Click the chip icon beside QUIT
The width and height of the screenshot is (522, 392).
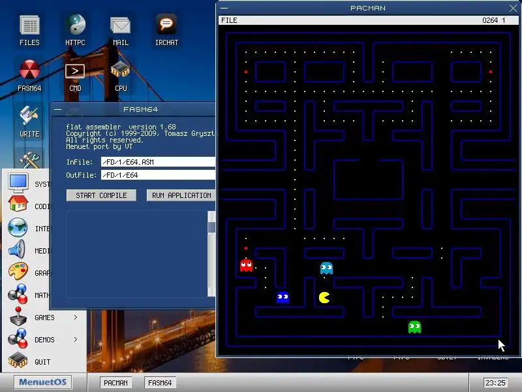pos(18,360)
